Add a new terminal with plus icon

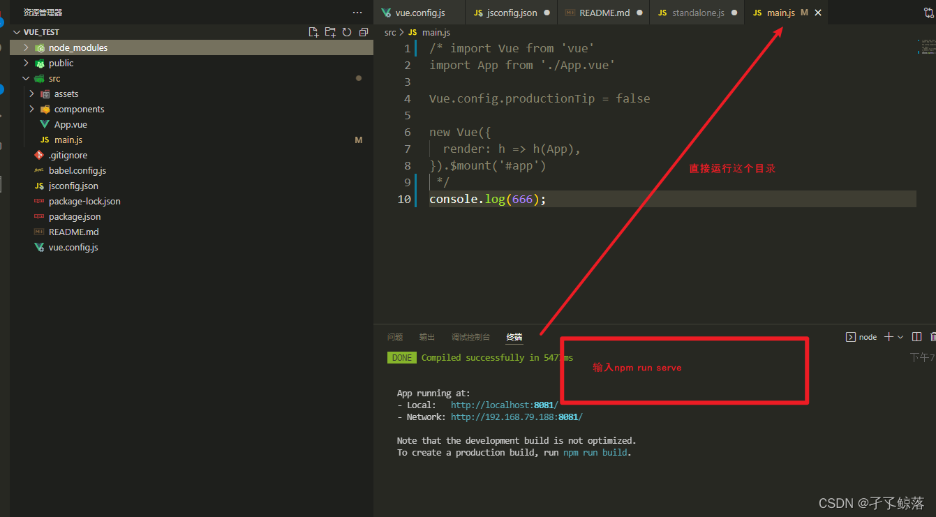[889, 337]
